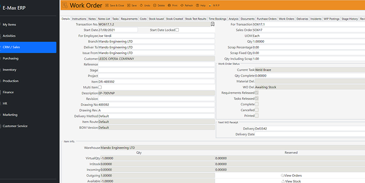Toggle the Start Date Locked checkbox
The width and height of the screenshot is (365, 183).
177,30
